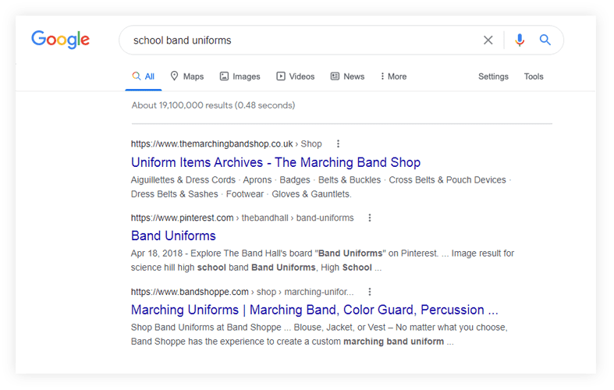Open the Settings menu
Screen dimensions: 614x390
click(x=493, y=76)
